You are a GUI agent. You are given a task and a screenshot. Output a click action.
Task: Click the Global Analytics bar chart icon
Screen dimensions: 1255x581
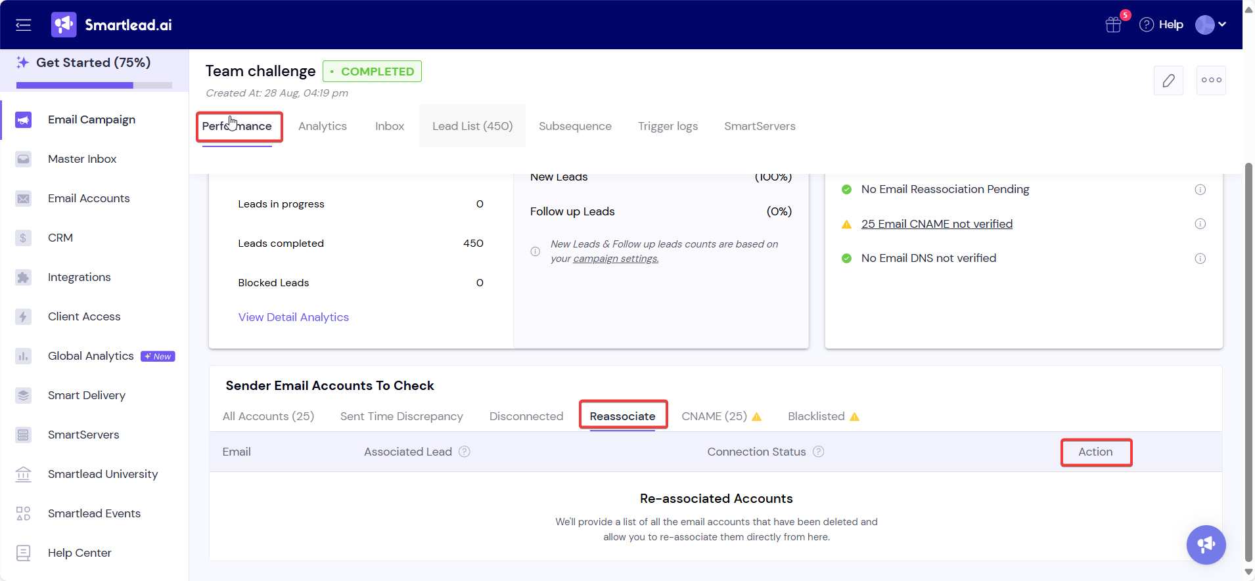[24, 356]
